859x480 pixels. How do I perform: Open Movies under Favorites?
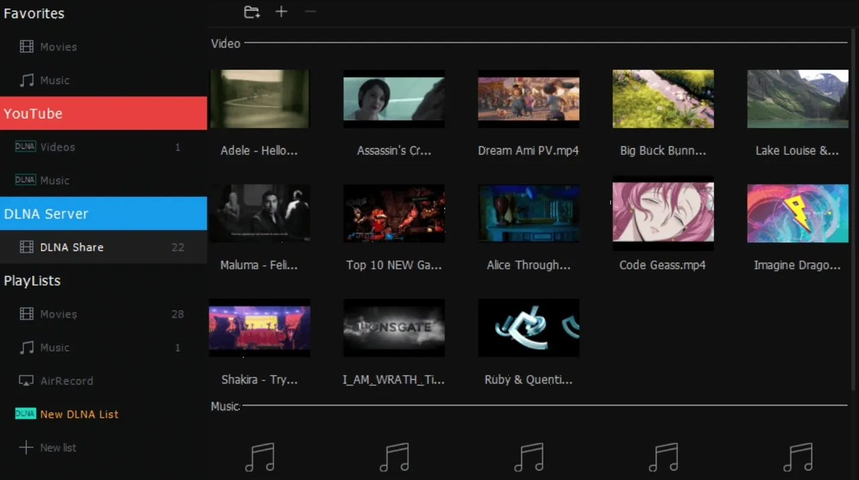(103, 47)
